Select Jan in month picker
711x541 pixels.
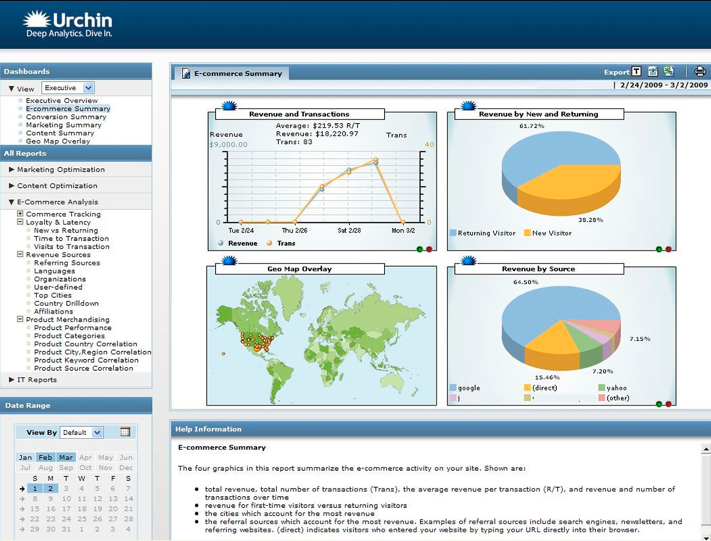click(x=25, y=457)
